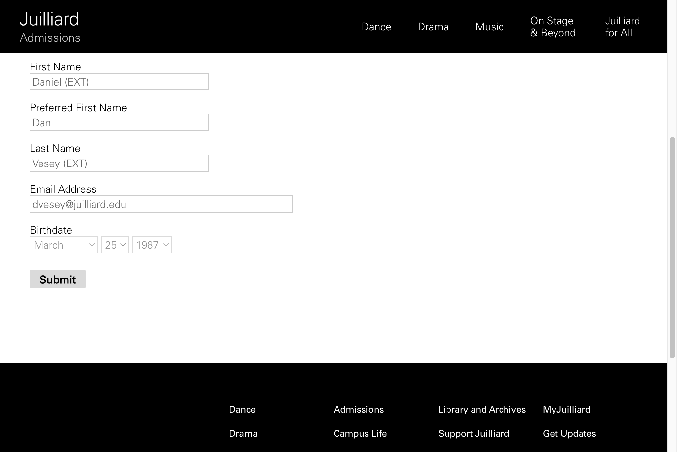Open the footer Drama link

click(243, 433)
